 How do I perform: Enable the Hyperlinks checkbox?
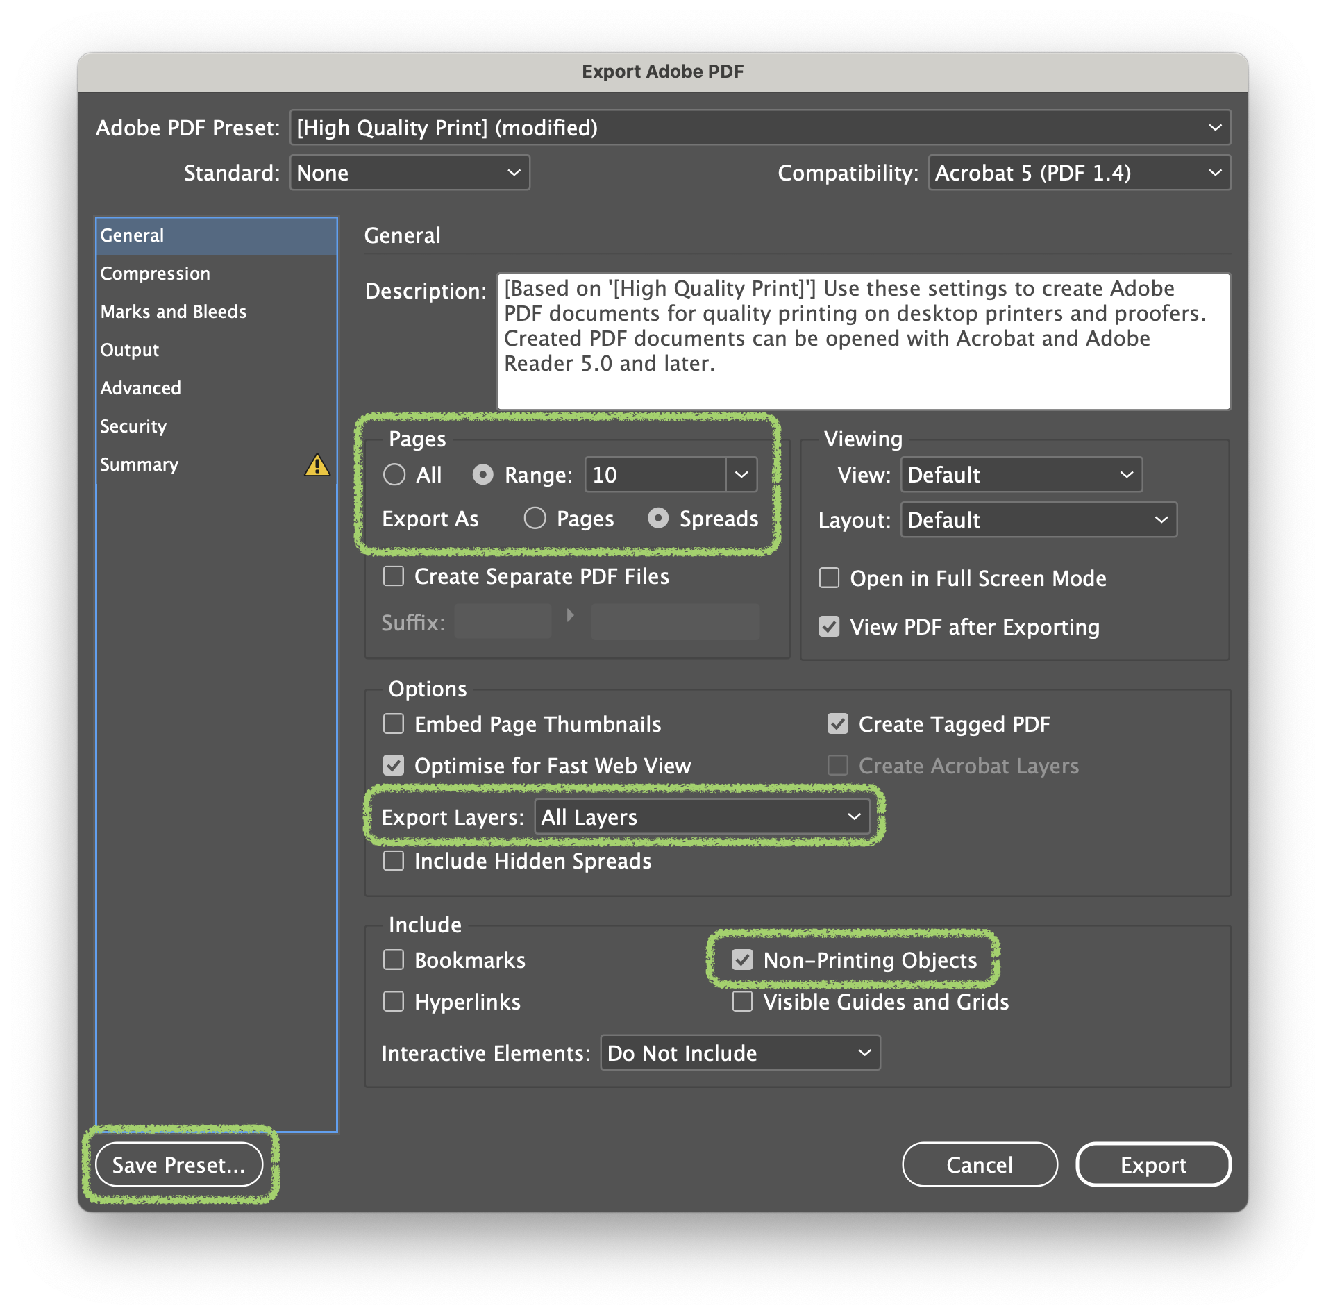pyautogui.click(x=394, y=1001)
